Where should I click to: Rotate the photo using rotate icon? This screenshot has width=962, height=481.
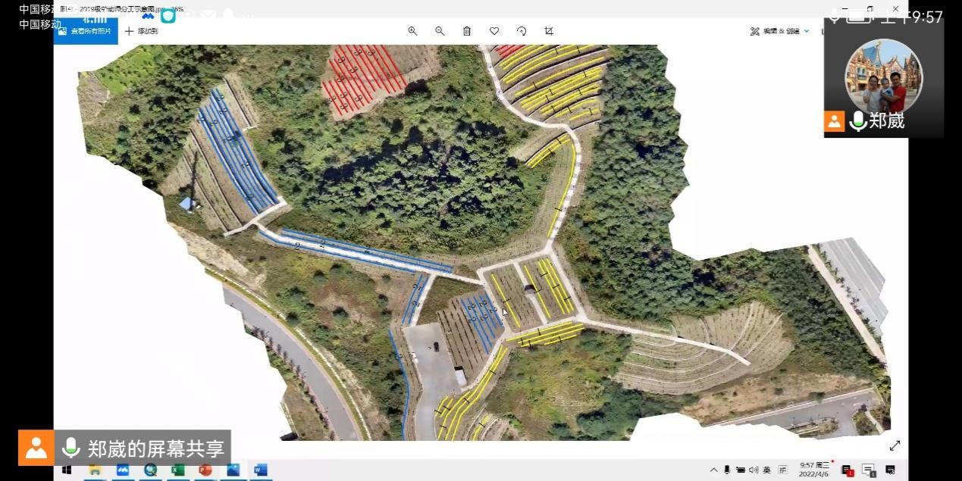pyautogui.click(x=522, y=31)
